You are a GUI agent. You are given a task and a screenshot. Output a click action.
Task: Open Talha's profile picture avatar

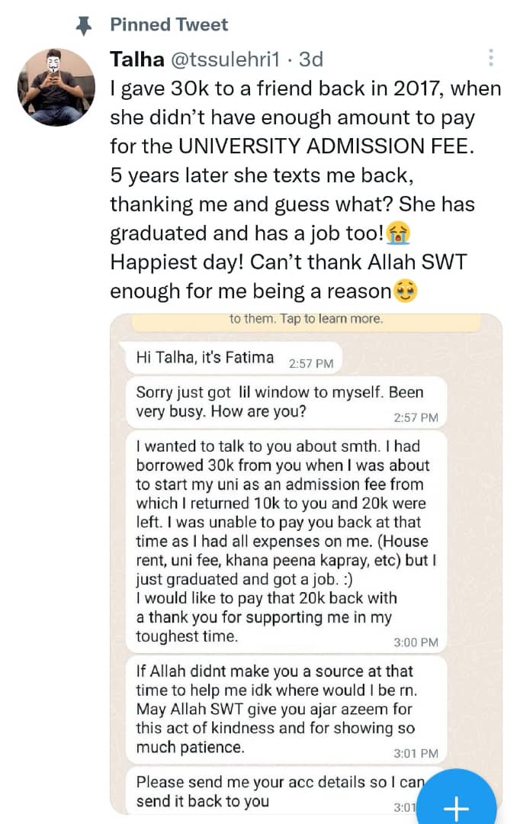click(56, 87)
